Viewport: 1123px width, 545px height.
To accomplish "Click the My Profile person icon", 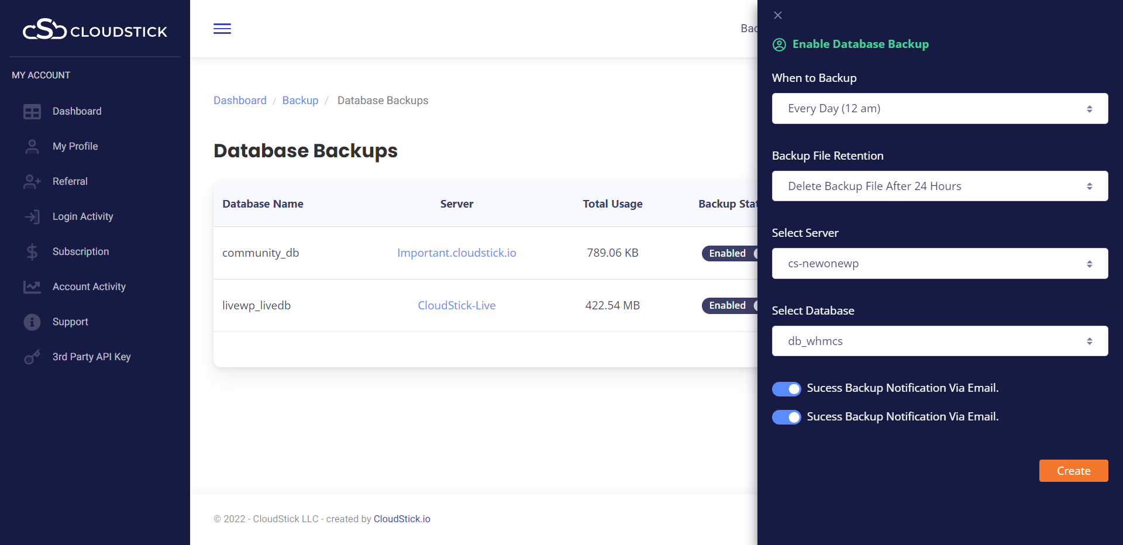I will point(32,147).
